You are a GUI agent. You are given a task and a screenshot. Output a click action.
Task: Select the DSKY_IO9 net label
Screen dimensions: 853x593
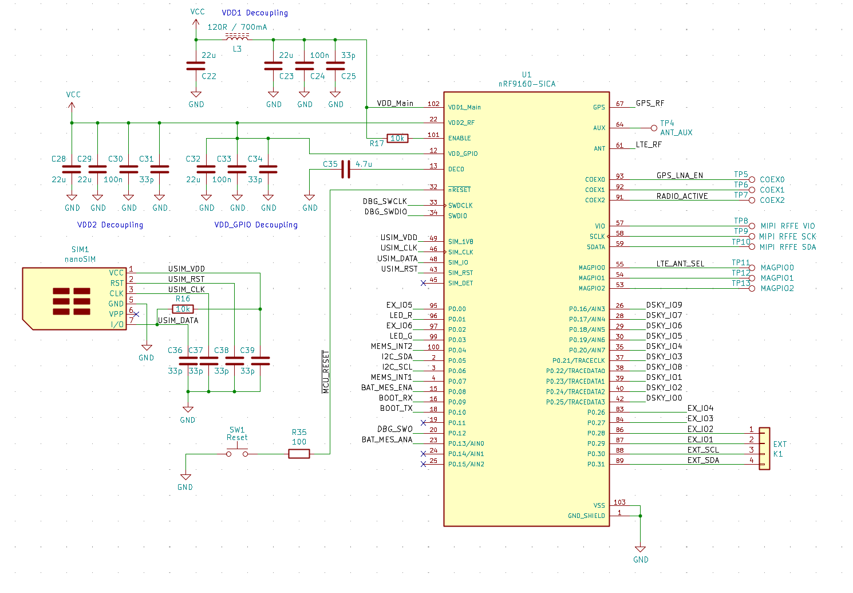point(664,305)
